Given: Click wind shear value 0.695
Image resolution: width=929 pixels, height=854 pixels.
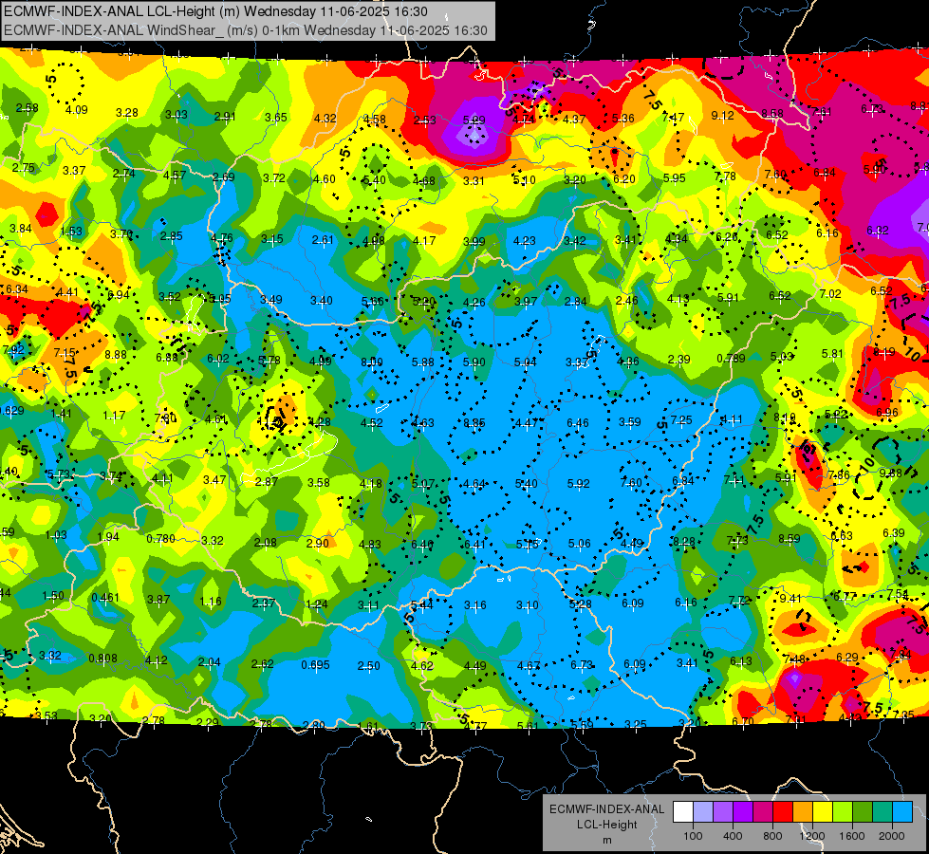Looking at the screenshot, I should [315, 664].
